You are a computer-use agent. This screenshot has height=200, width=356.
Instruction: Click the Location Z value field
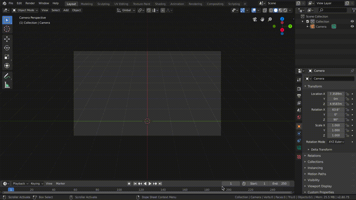point(336,104)
